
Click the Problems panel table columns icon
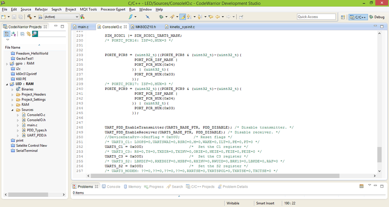[x=361, y=186]
